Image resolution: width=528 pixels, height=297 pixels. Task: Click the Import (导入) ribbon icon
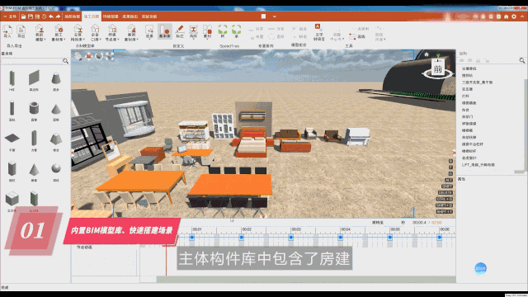(7, 31)
